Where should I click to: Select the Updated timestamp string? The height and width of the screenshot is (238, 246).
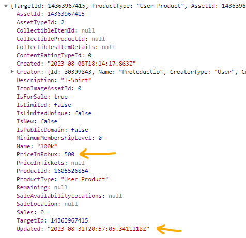click(x=98, y=229)
